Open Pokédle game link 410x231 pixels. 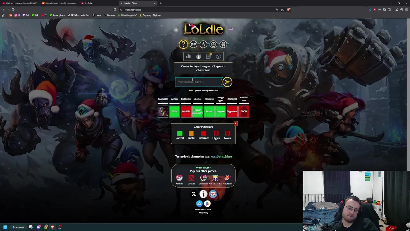coord(179,179)
